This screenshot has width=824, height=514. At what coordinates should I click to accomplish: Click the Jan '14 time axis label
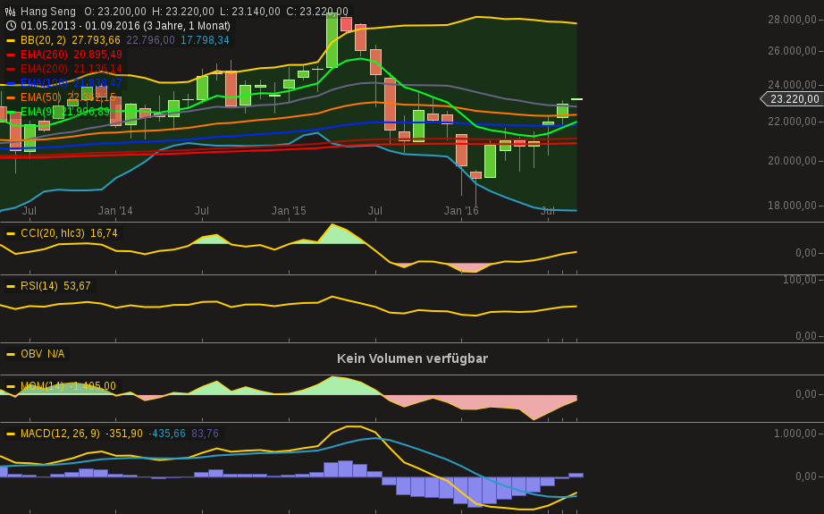pos(115,211)
